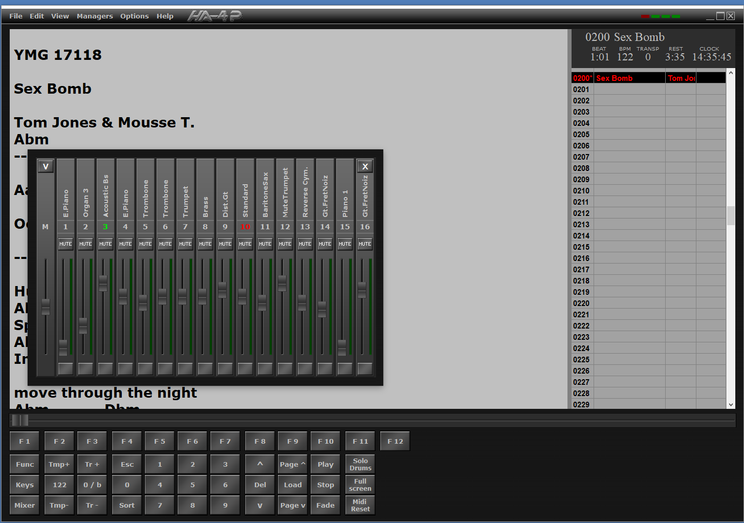Click playlist scrollbar down arrow
744x523 pixels.
pyautogui.click(x=731, y=404)
